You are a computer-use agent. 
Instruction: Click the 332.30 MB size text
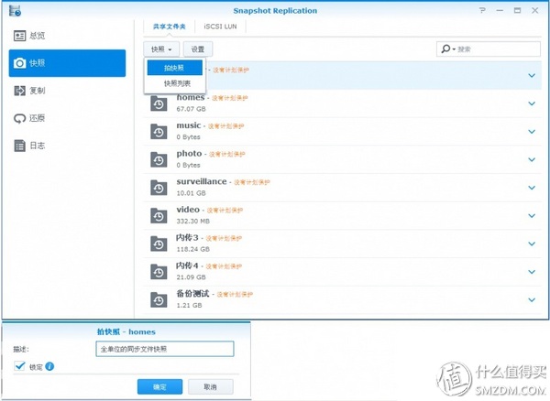point(192,221)
